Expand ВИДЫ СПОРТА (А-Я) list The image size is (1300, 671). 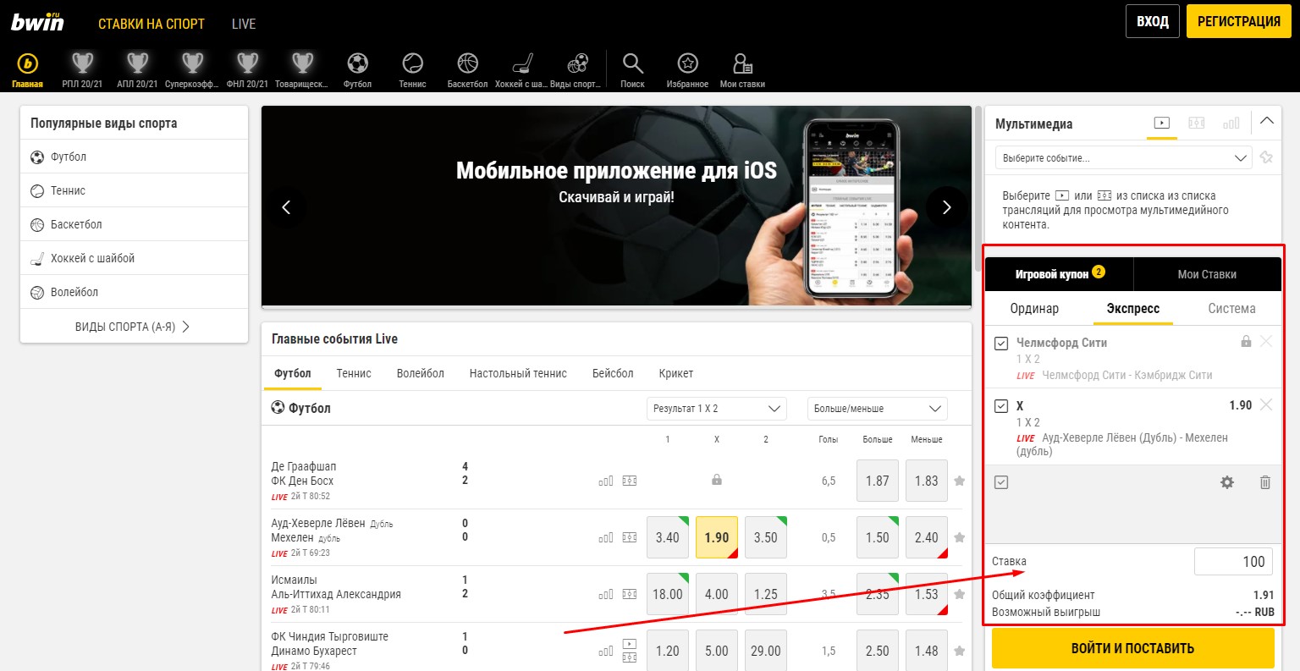pos(134,327)
